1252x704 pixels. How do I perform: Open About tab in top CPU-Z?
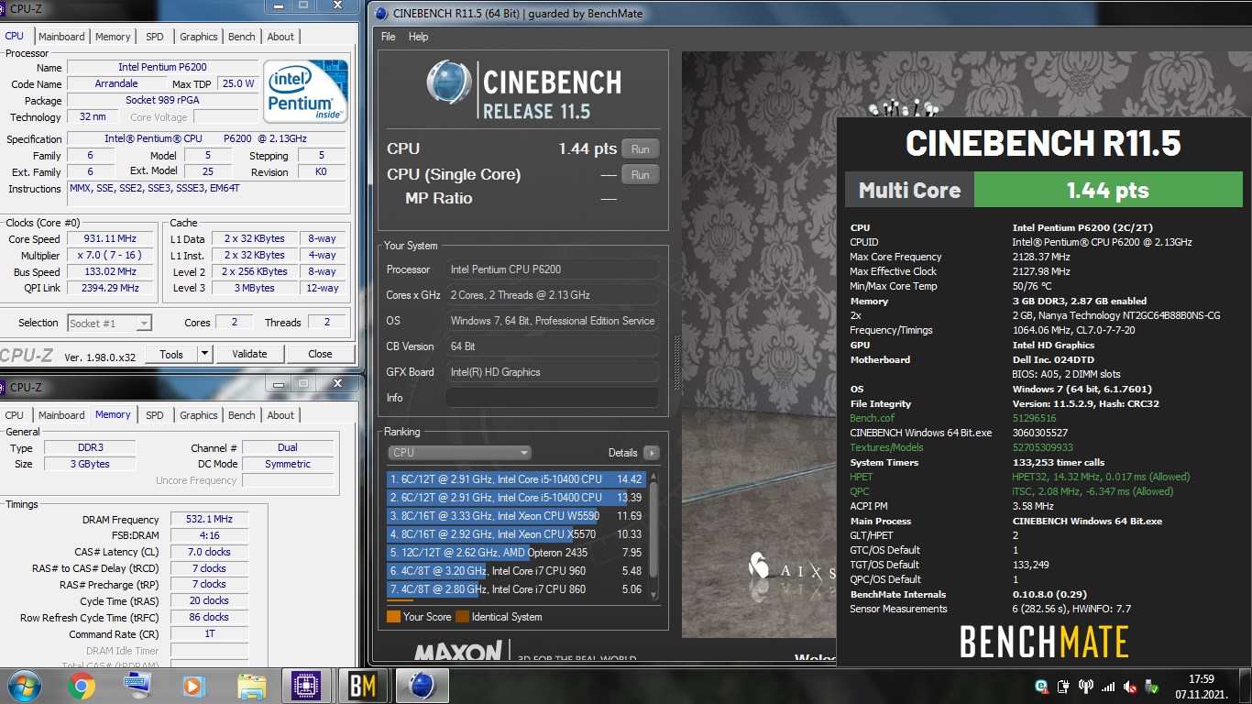click(280, 37)
